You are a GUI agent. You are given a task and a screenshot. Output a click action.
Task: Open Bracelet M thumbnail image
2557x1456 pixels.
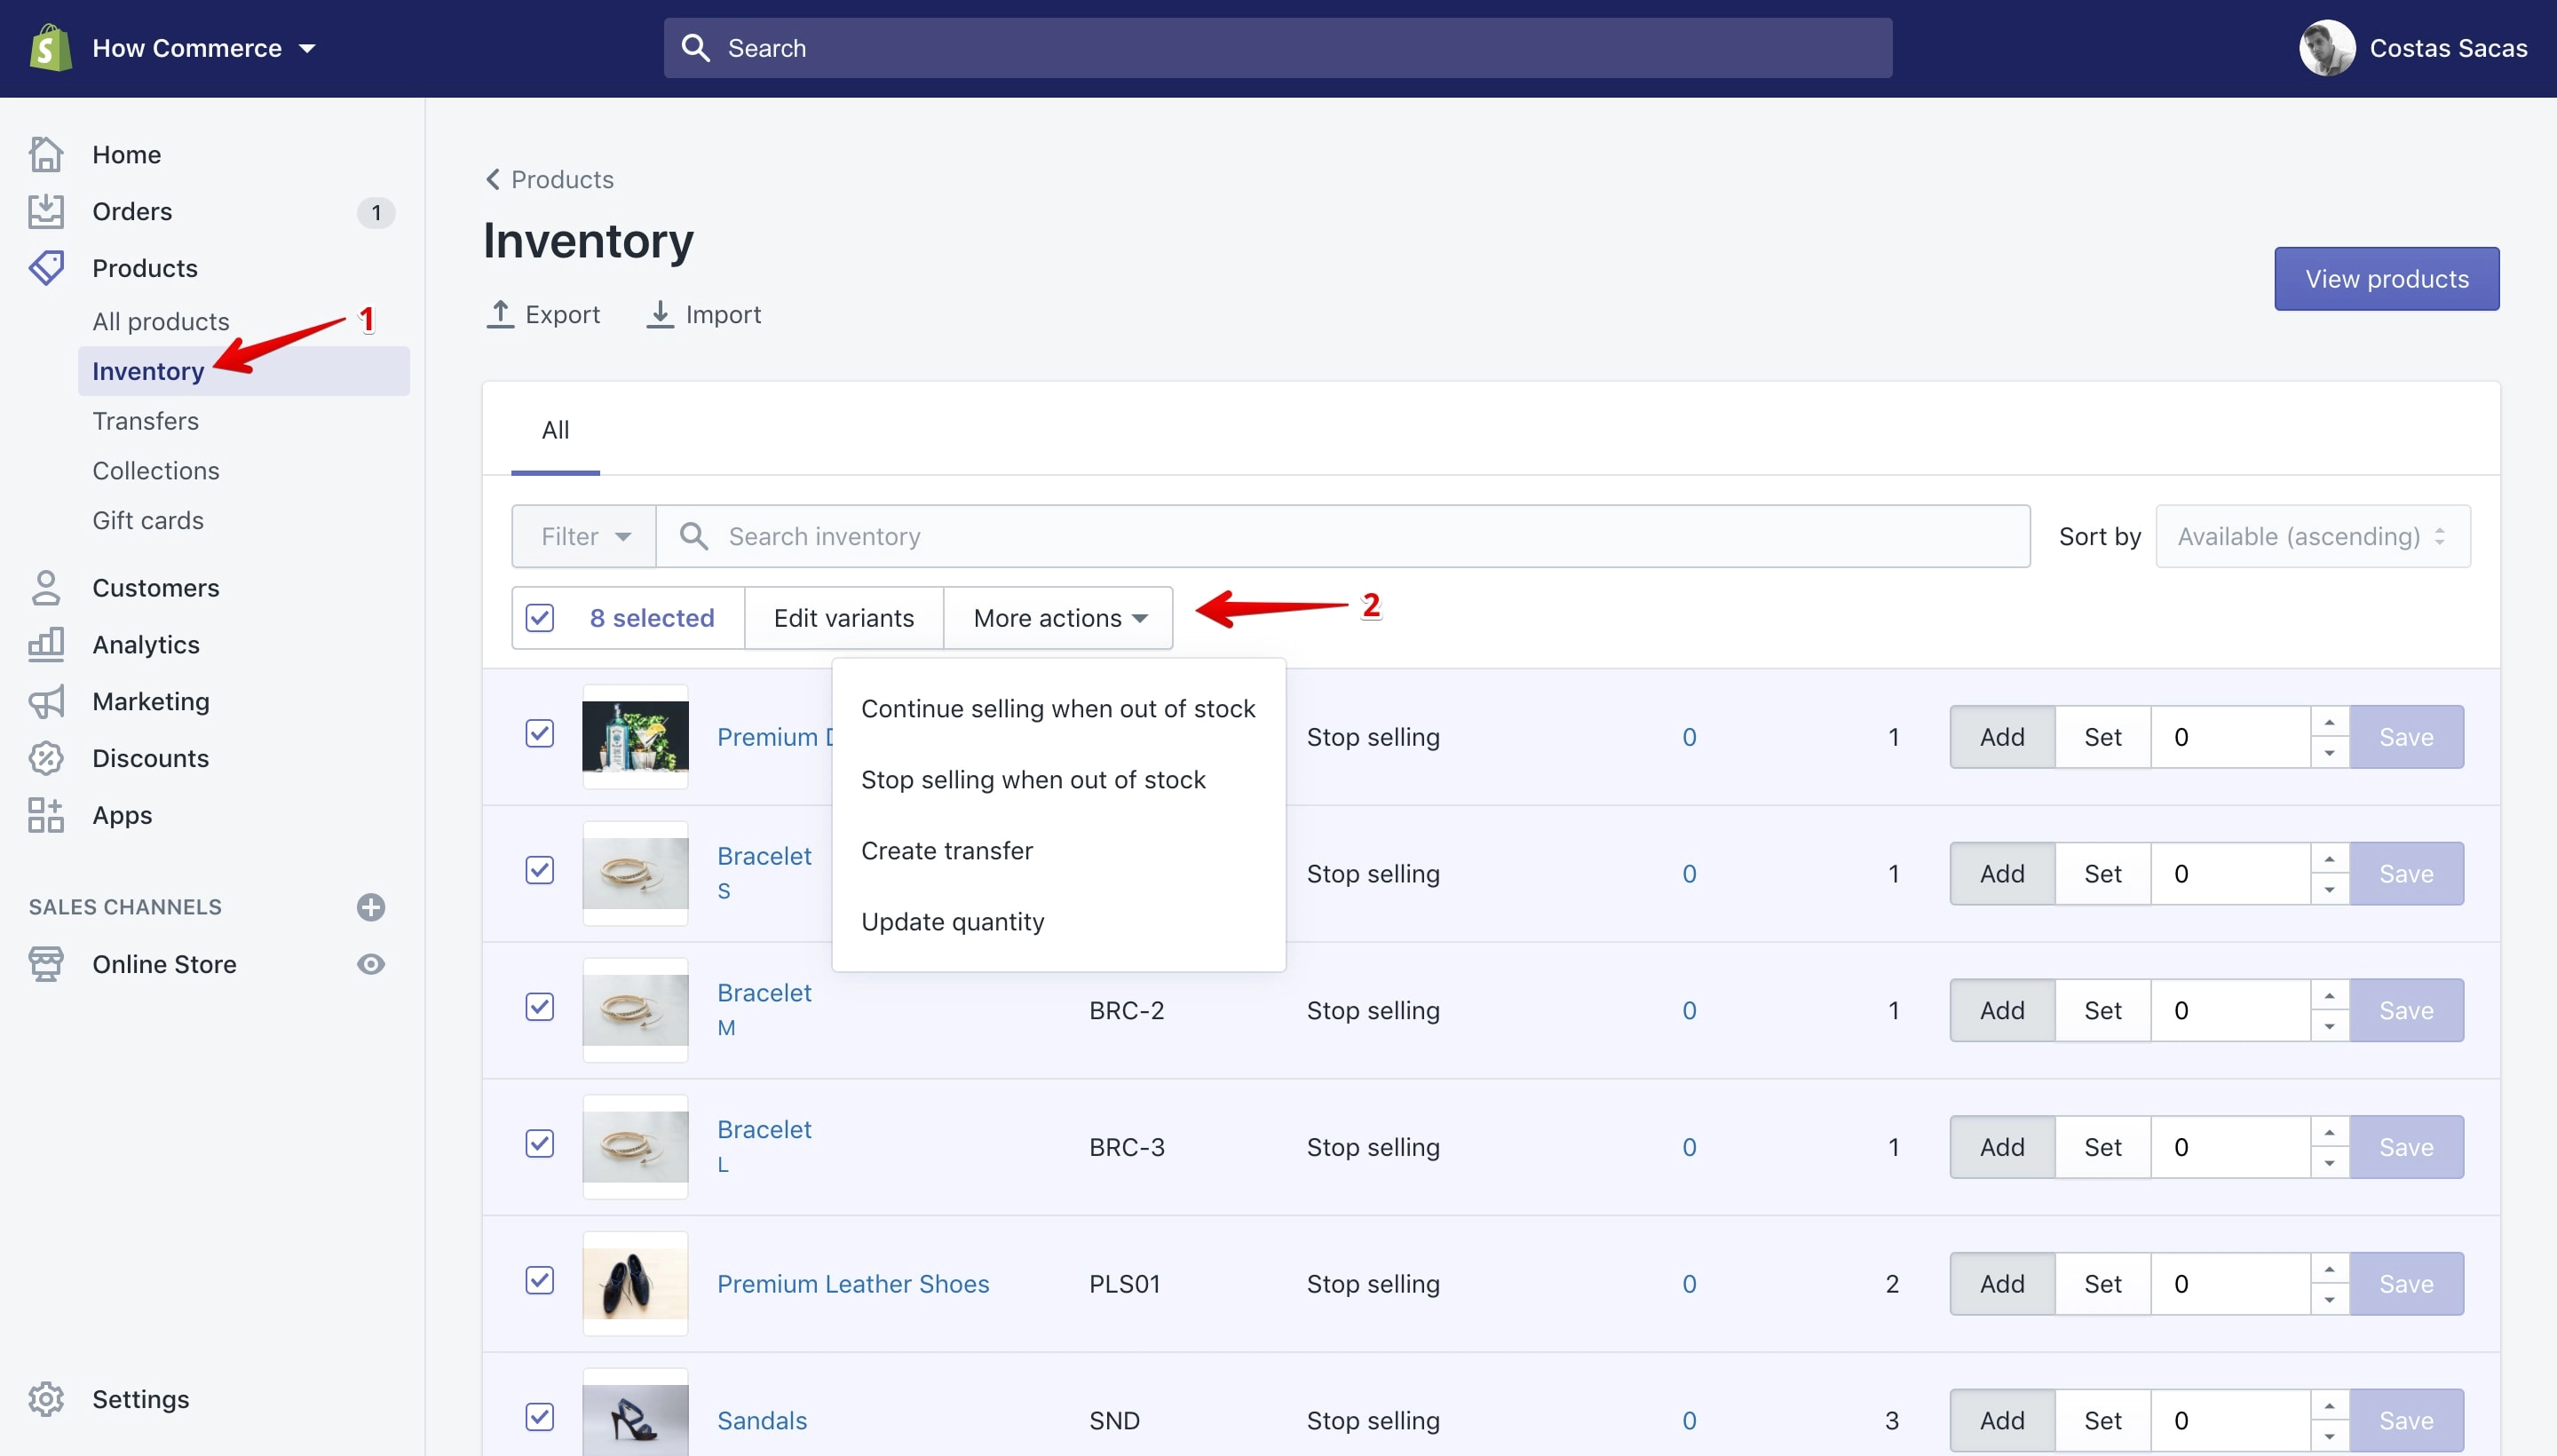point(635,1011)
